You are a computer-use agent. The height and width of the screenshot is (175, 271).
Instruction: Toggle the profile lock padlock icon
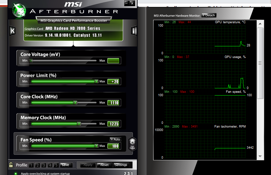pyautogui.click(x=11, y=165)
